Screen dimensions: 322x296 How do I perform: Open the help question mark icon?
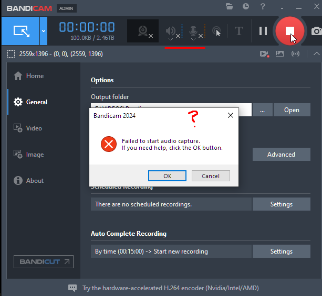(263, 7)
